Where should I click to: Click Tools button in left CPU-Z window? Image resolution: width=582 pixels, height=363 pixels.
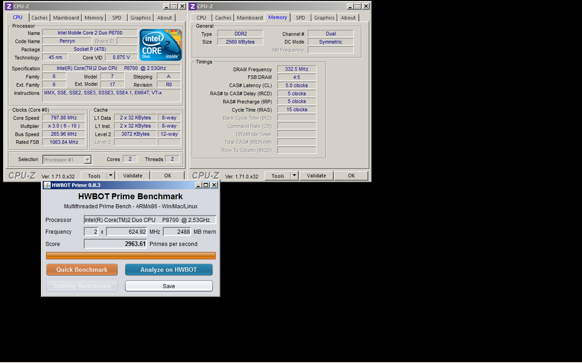[x=94, y=176]
